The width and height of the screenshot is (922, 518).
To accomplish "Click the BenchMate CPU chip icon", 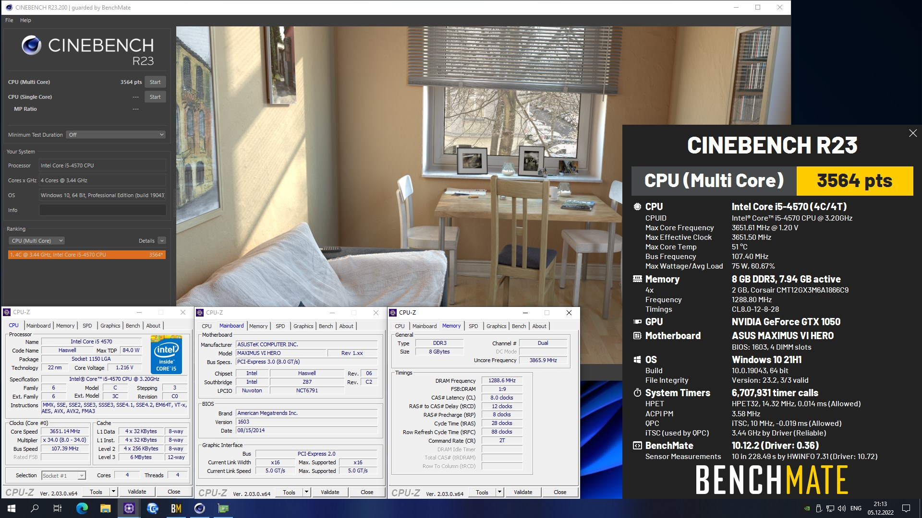I will point(637,207).
